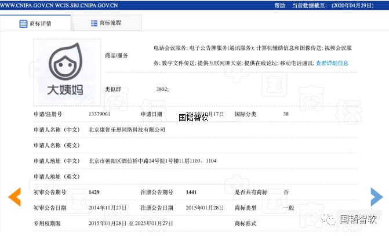Click the 是否共有商标 label
The height and width of the screenshot is (236, 389).
coord(251,192)
